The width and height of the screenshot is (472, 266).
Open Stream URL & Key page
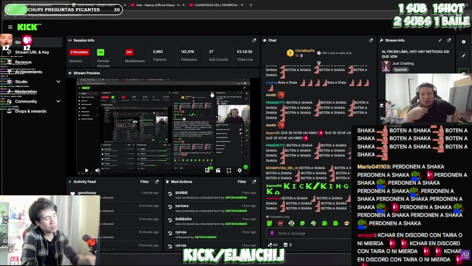(x=32, y=52)
